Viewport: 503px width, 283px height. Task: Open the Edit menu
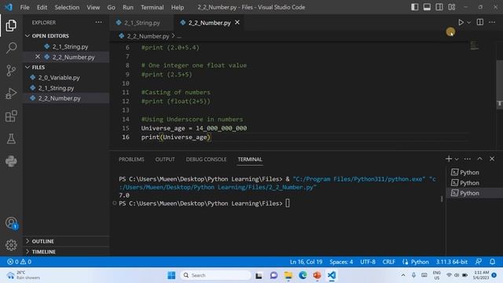pyautogui.click(x=42, y=7)
